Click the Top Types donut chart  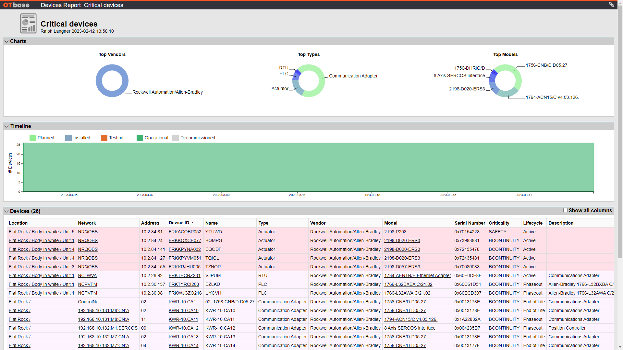coord(309,81)
